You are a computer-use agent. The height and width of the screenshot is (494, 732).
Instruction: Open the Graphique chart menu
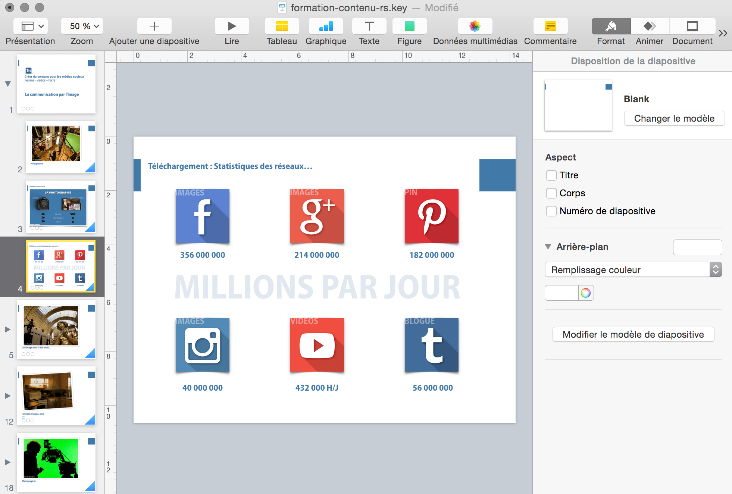(326, 26)
